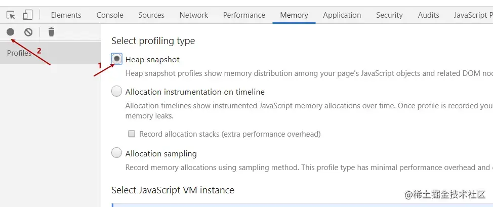Viewport: 493px width, 207px height.
Task: Click the JavaScript Profiler tab
Action: [x=473, y=15]
